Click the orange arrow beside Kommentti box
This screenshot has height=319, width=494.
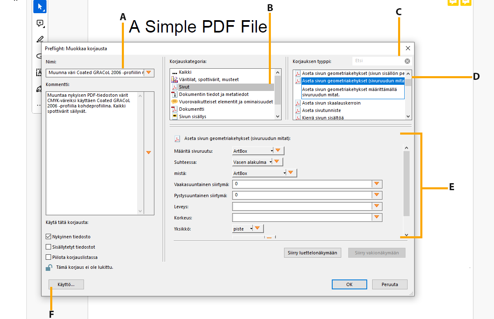[x=149, y=153]
